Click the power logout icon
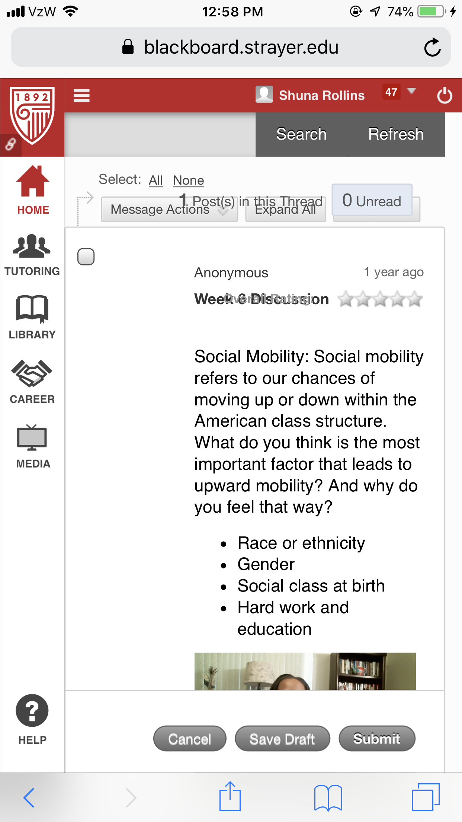Image resolution: width=462 pixels, height=822 pixels. (x=444, y=95)
